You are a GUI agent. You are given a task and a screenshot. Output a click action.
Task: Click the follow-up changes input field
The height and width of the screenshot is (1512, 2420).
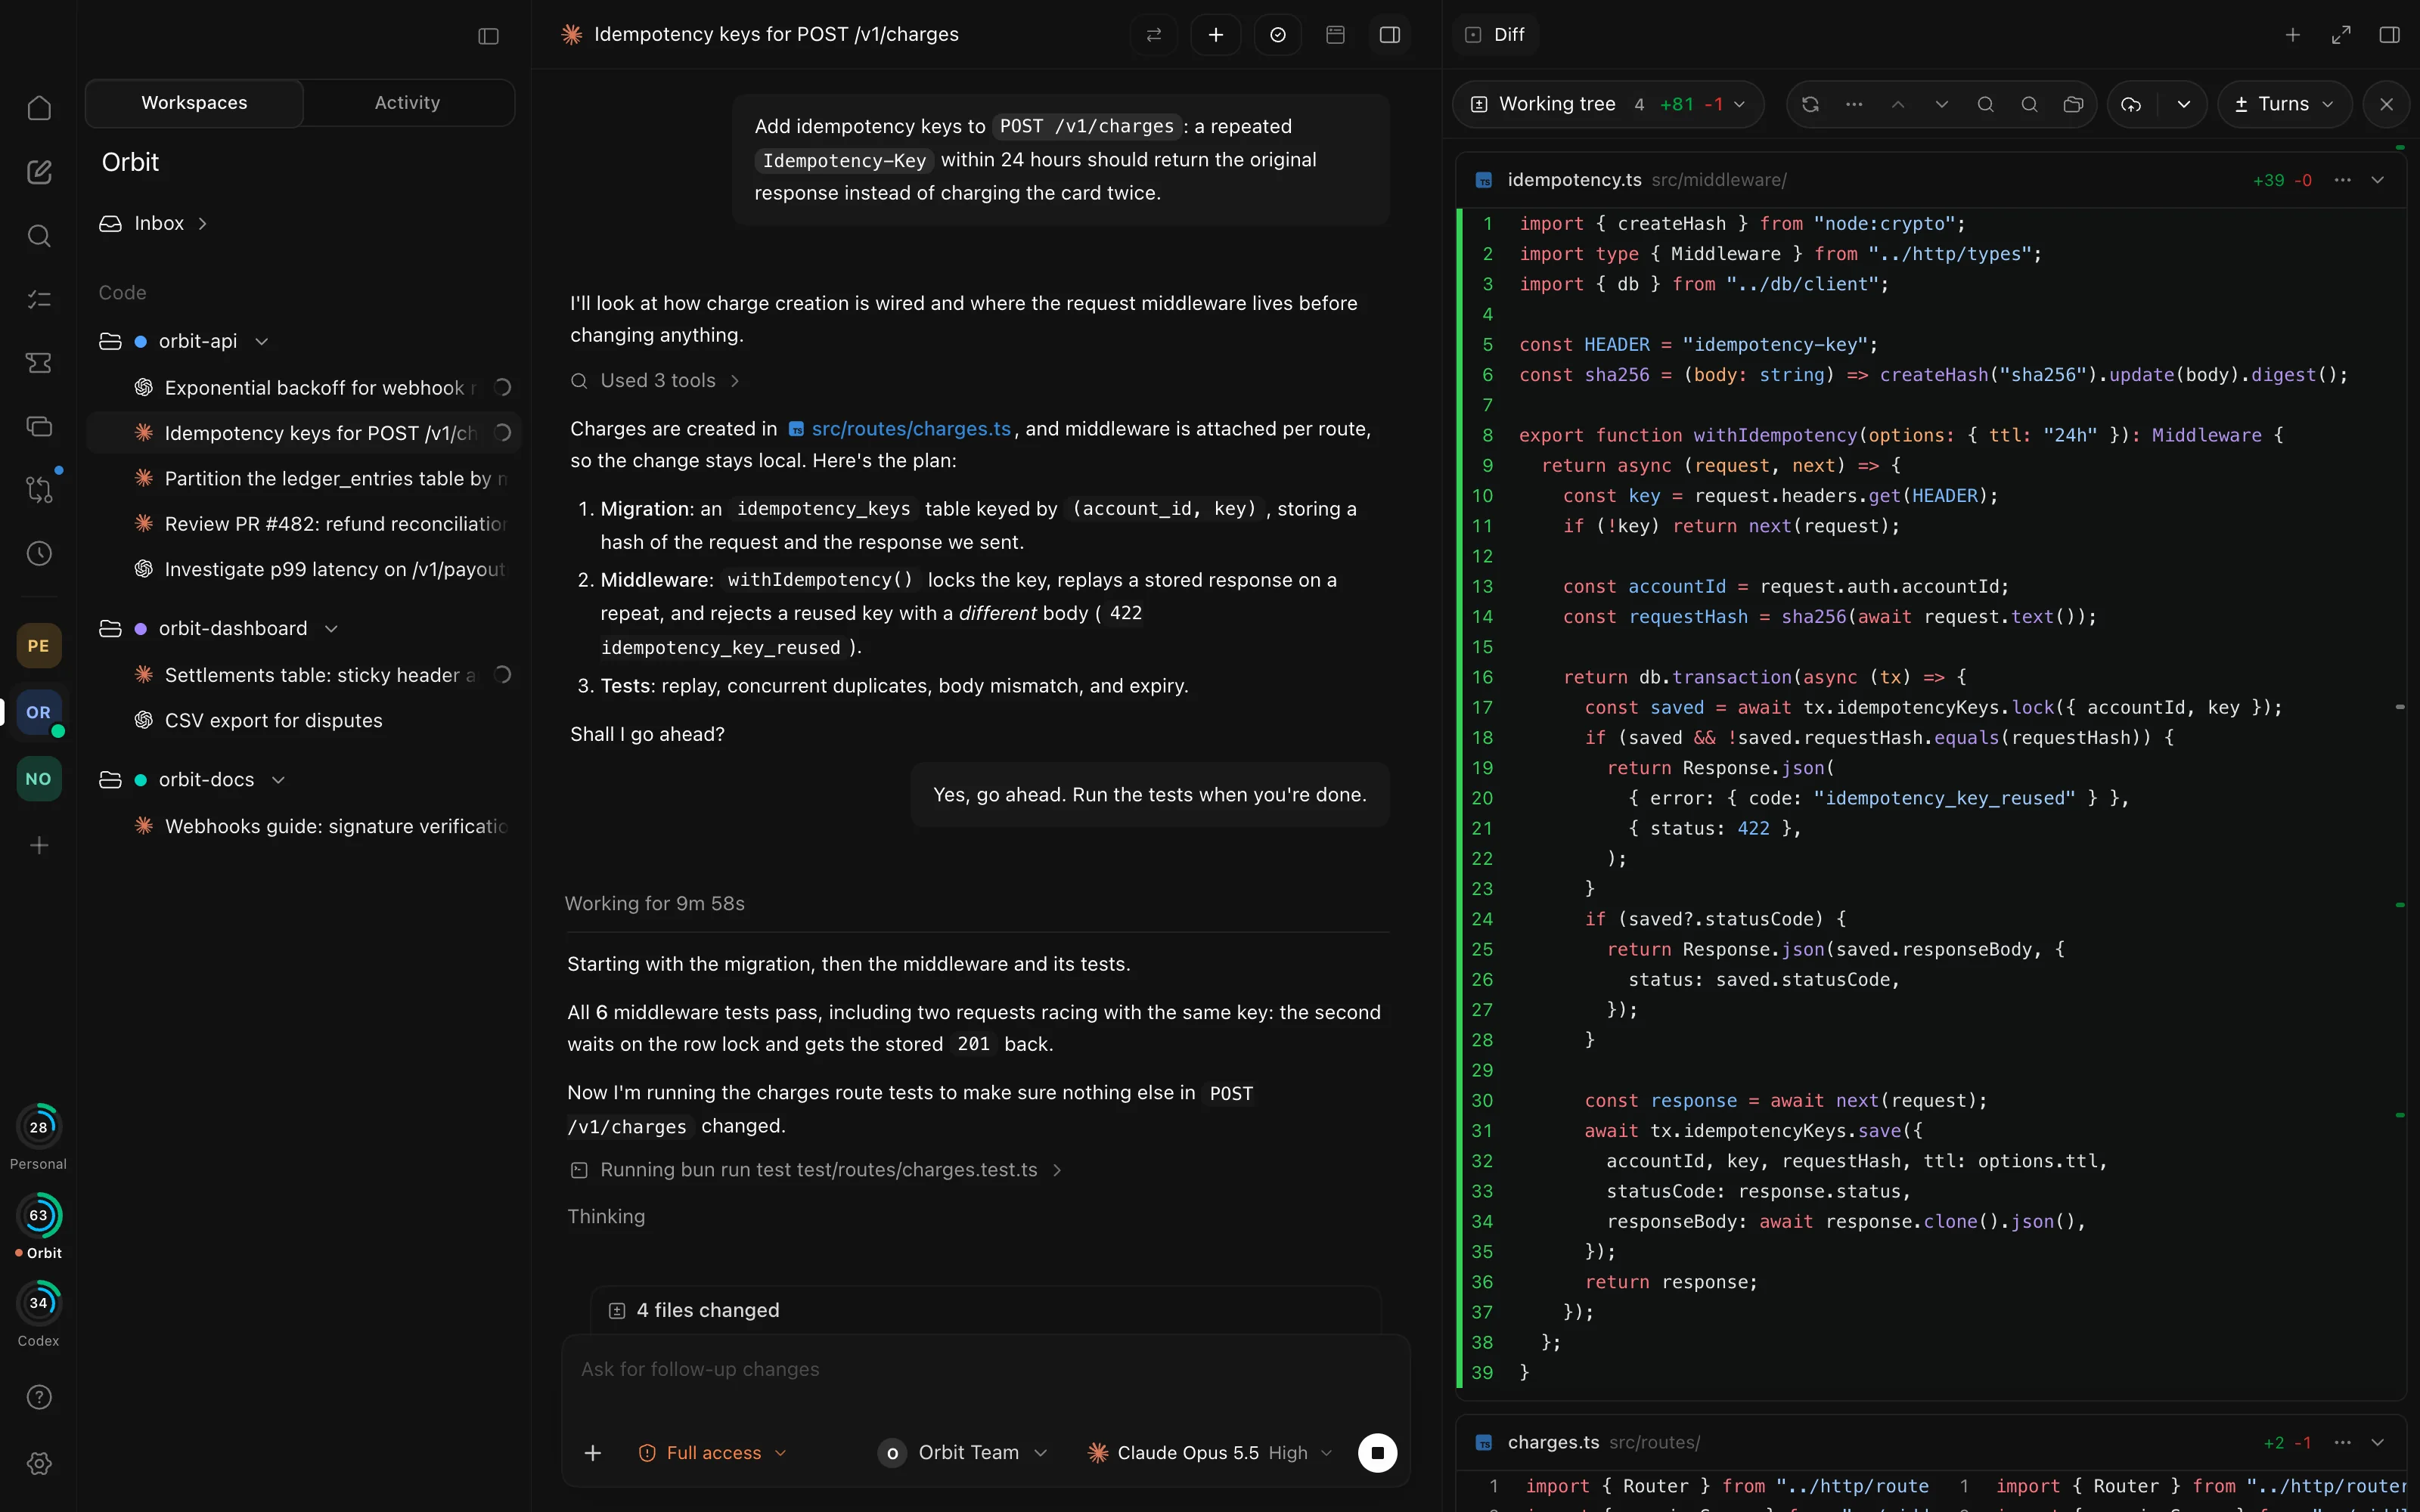tap(985, 1369)
